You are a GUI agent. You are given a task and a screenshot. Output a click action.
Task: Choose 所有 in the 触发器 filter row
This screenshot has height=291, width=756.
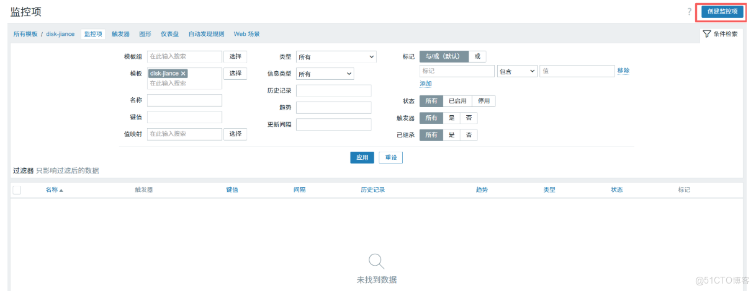tap(431, 118)
